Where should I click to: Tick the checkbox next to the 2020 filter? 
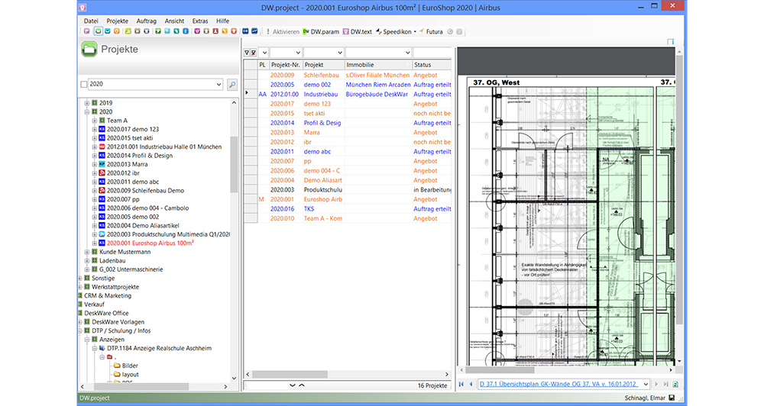click(x=84, y=85)
